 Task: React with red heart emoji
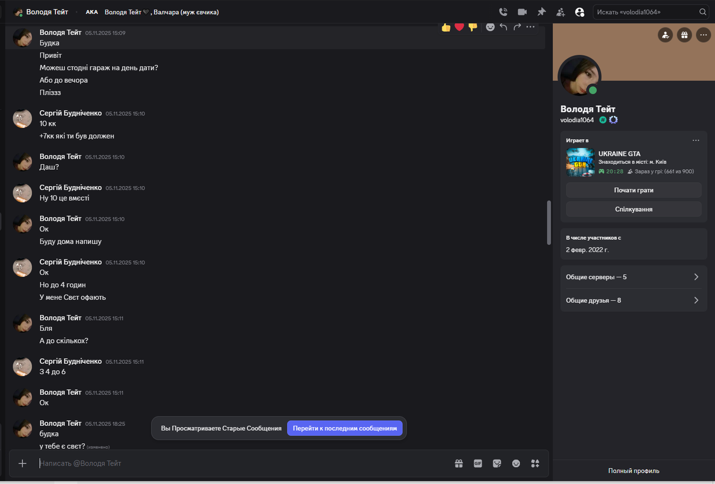click(x=459, y=27)
